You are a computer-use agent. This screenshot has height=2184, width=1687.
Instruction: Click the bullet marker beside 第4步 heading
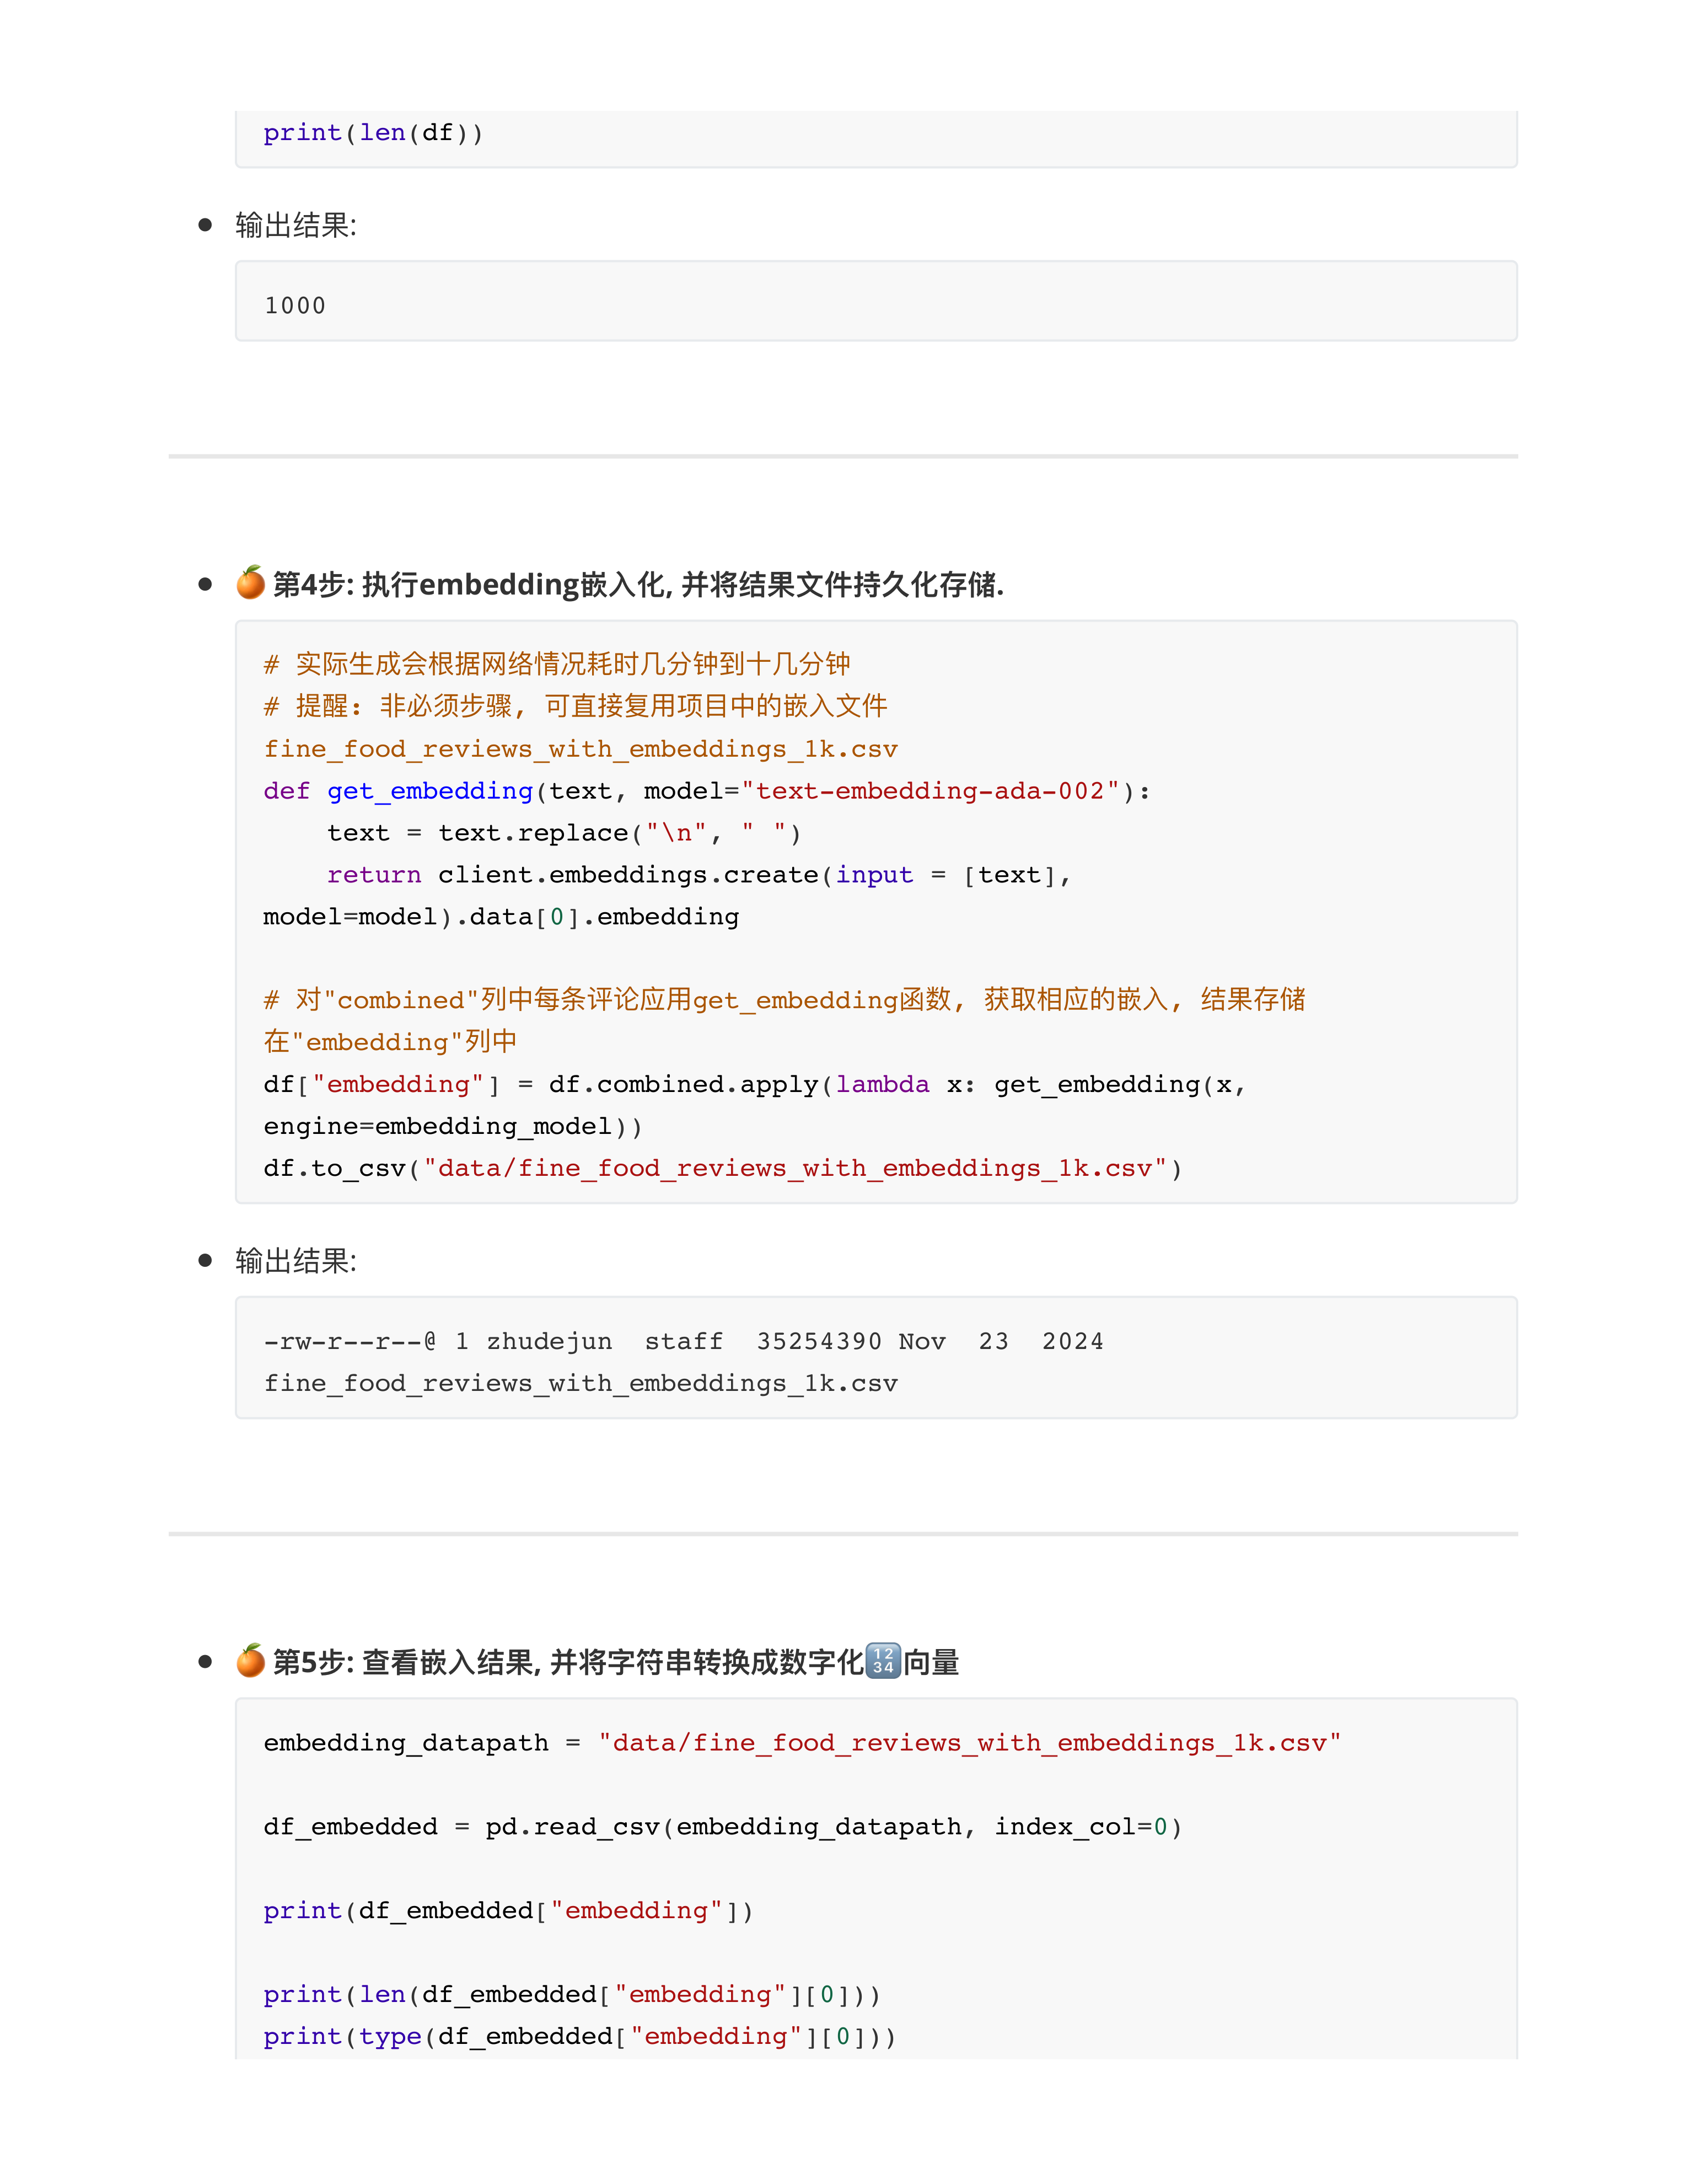[x=205, y=583]
